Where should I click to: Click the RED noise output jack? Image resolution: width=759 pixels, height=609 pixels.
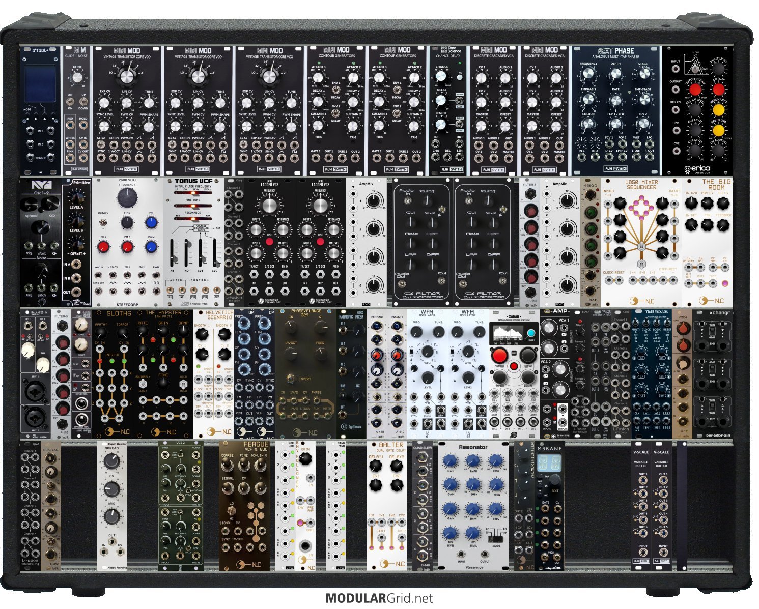(70, 125)
